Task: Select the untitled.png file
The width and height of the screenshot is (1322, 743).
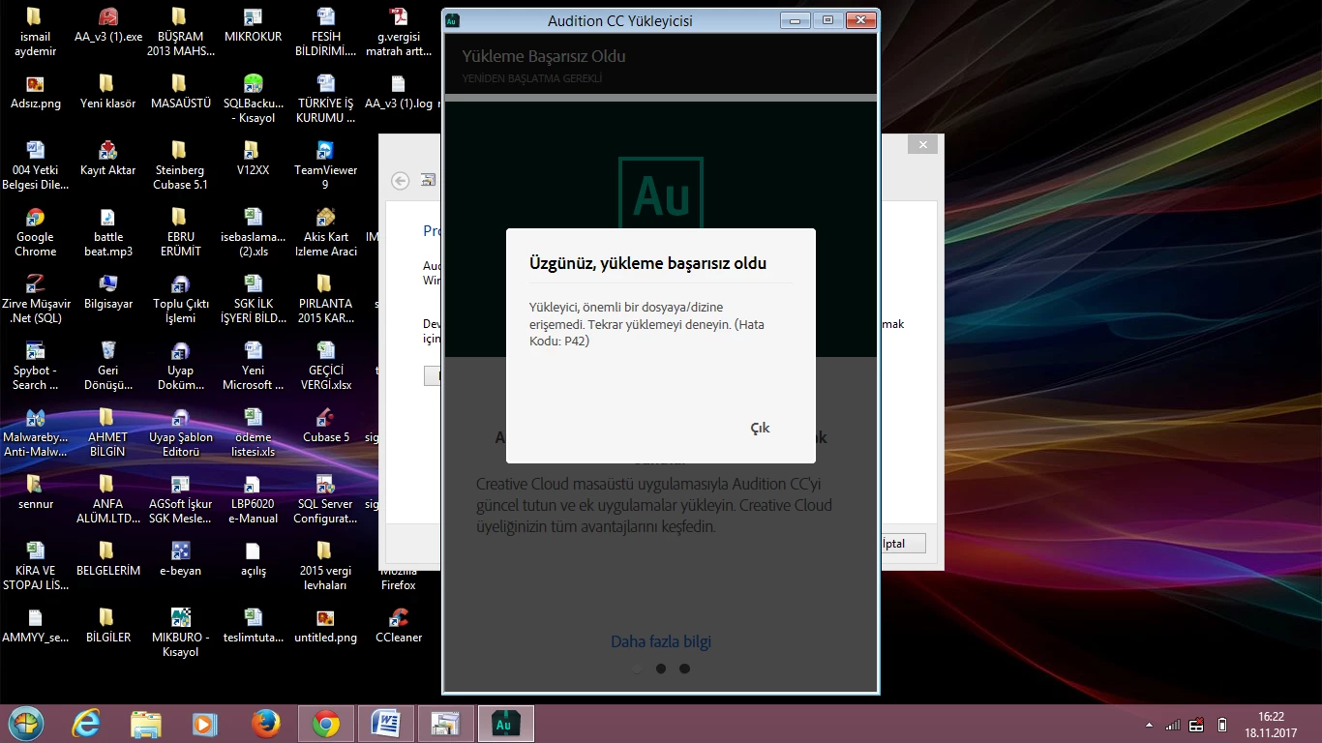Action: (326, 625)
